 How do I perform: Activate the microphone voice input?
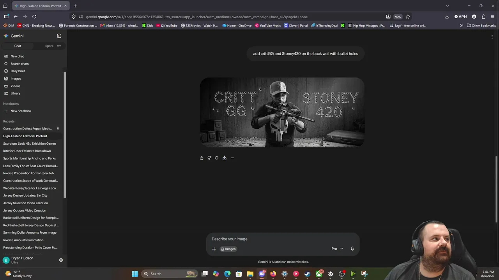[x=352, y=249]
